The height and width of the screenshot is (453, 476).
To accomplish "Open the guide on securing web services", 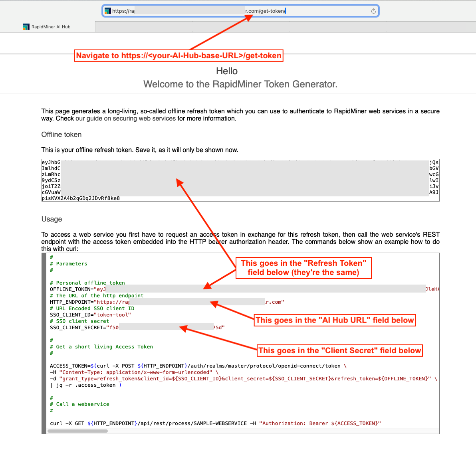I will 126,119.
